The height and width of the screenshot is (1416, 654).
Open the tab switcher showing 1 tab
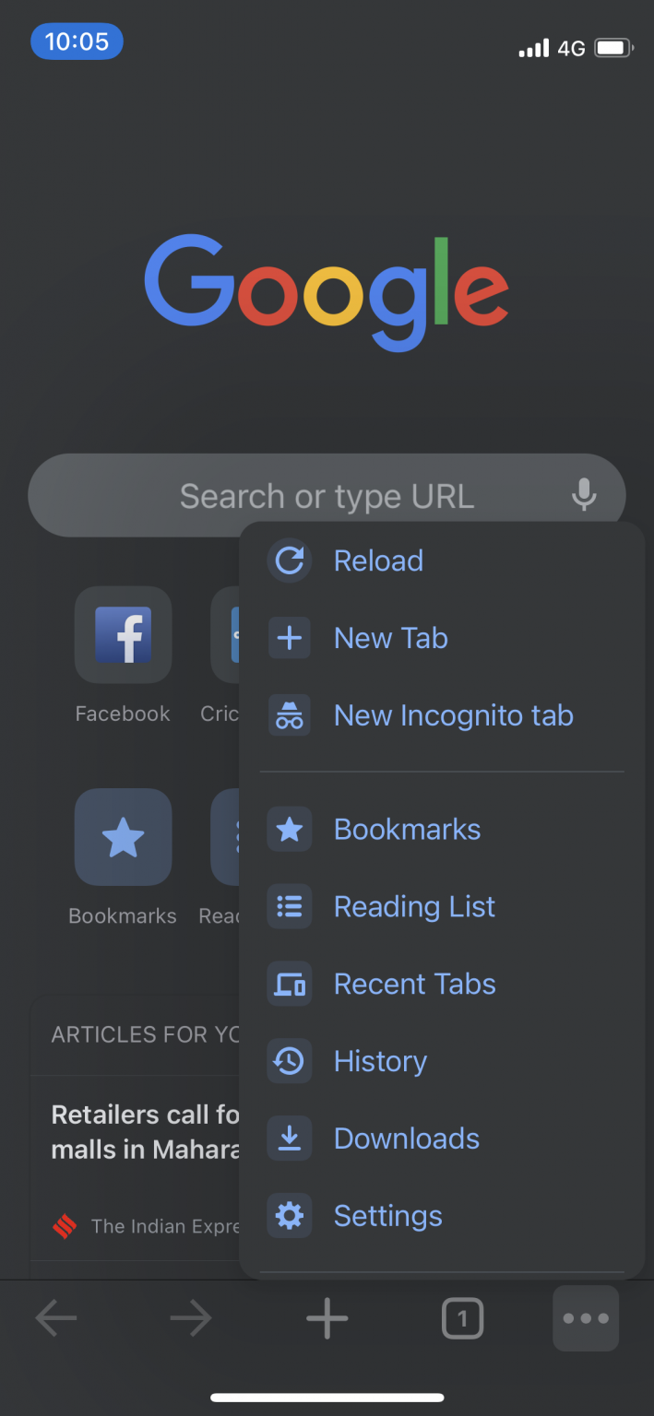click(x=462, y=1319)
